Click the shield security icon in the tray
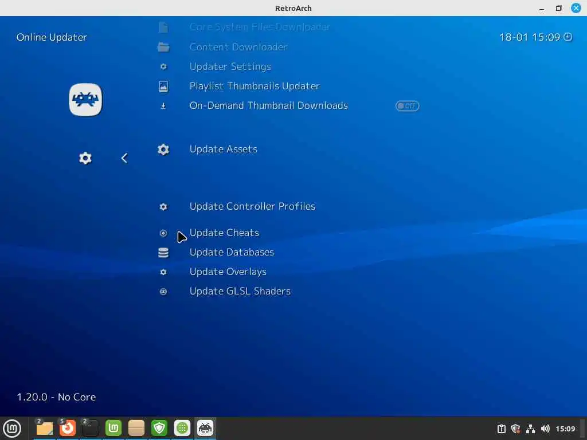 point(515,429)
